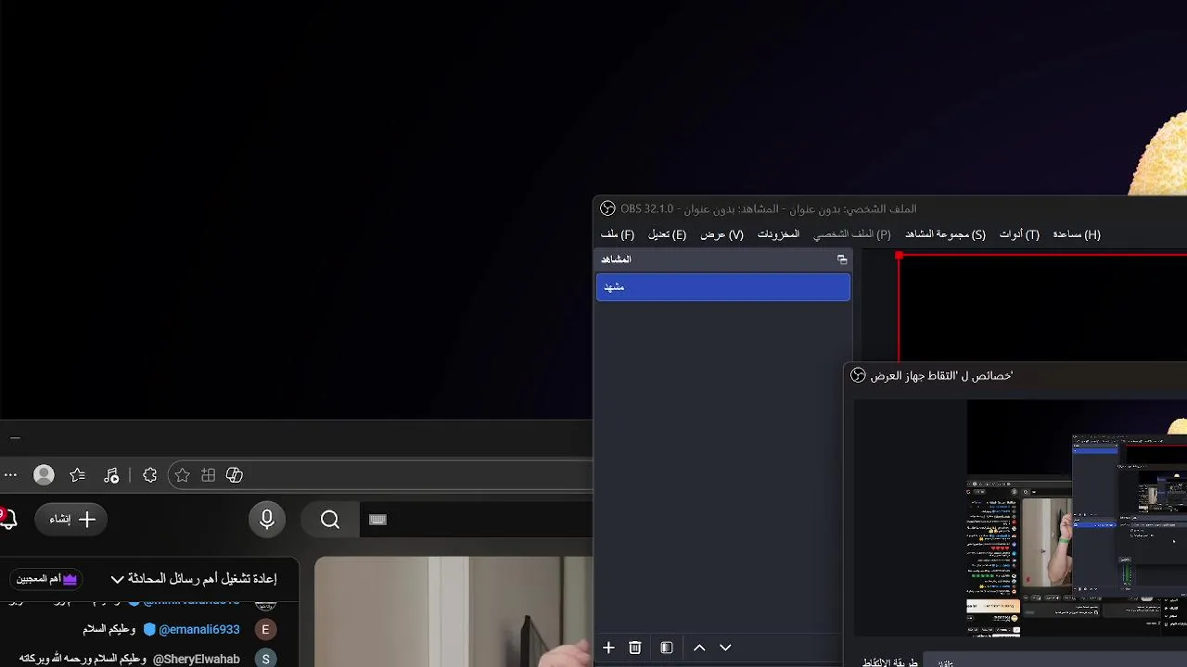This screenshot has height=667, width=1187.
Task: Click the YouTube video player
Action: click(453, 611)
